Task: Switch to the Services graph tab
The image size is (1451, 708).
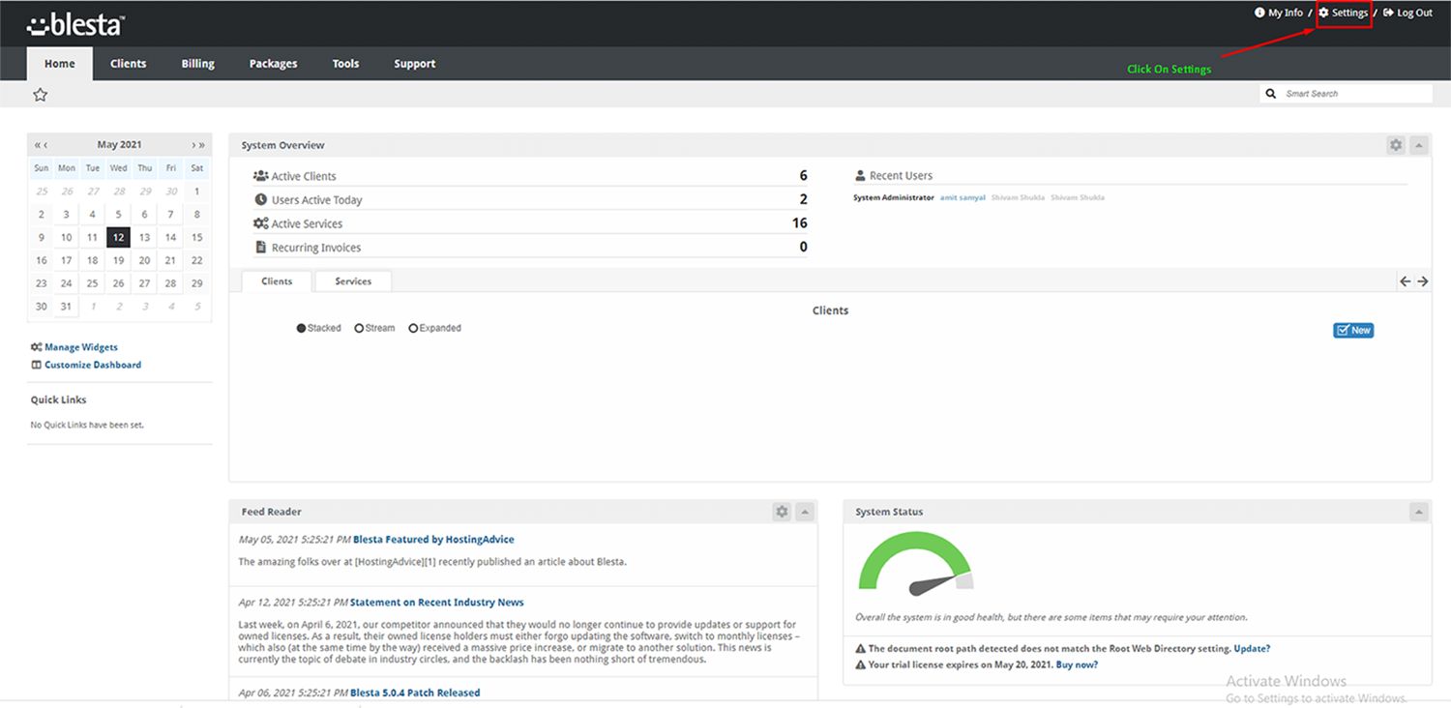Action: pyautogui.click(x=353, y=281)
